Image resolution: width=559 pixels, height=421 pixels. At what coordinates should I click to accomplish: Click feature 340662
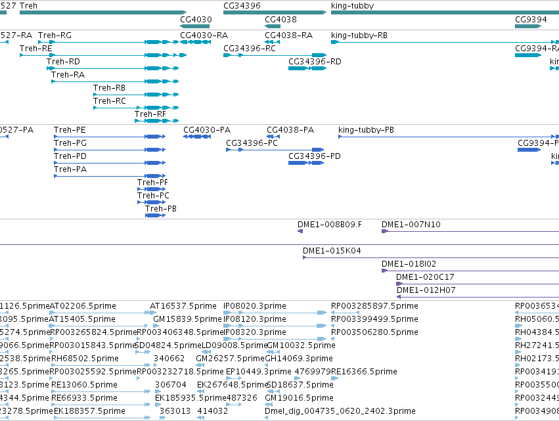tap(156, 365)
